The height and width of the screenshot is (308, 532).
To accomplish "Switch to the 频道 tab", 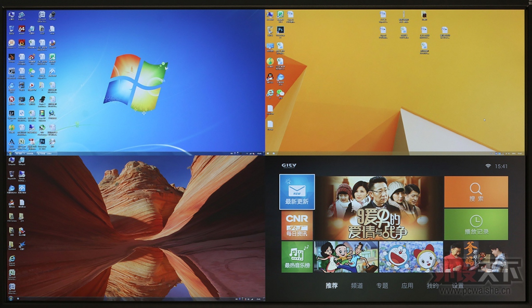I will [x=357, y=286].
